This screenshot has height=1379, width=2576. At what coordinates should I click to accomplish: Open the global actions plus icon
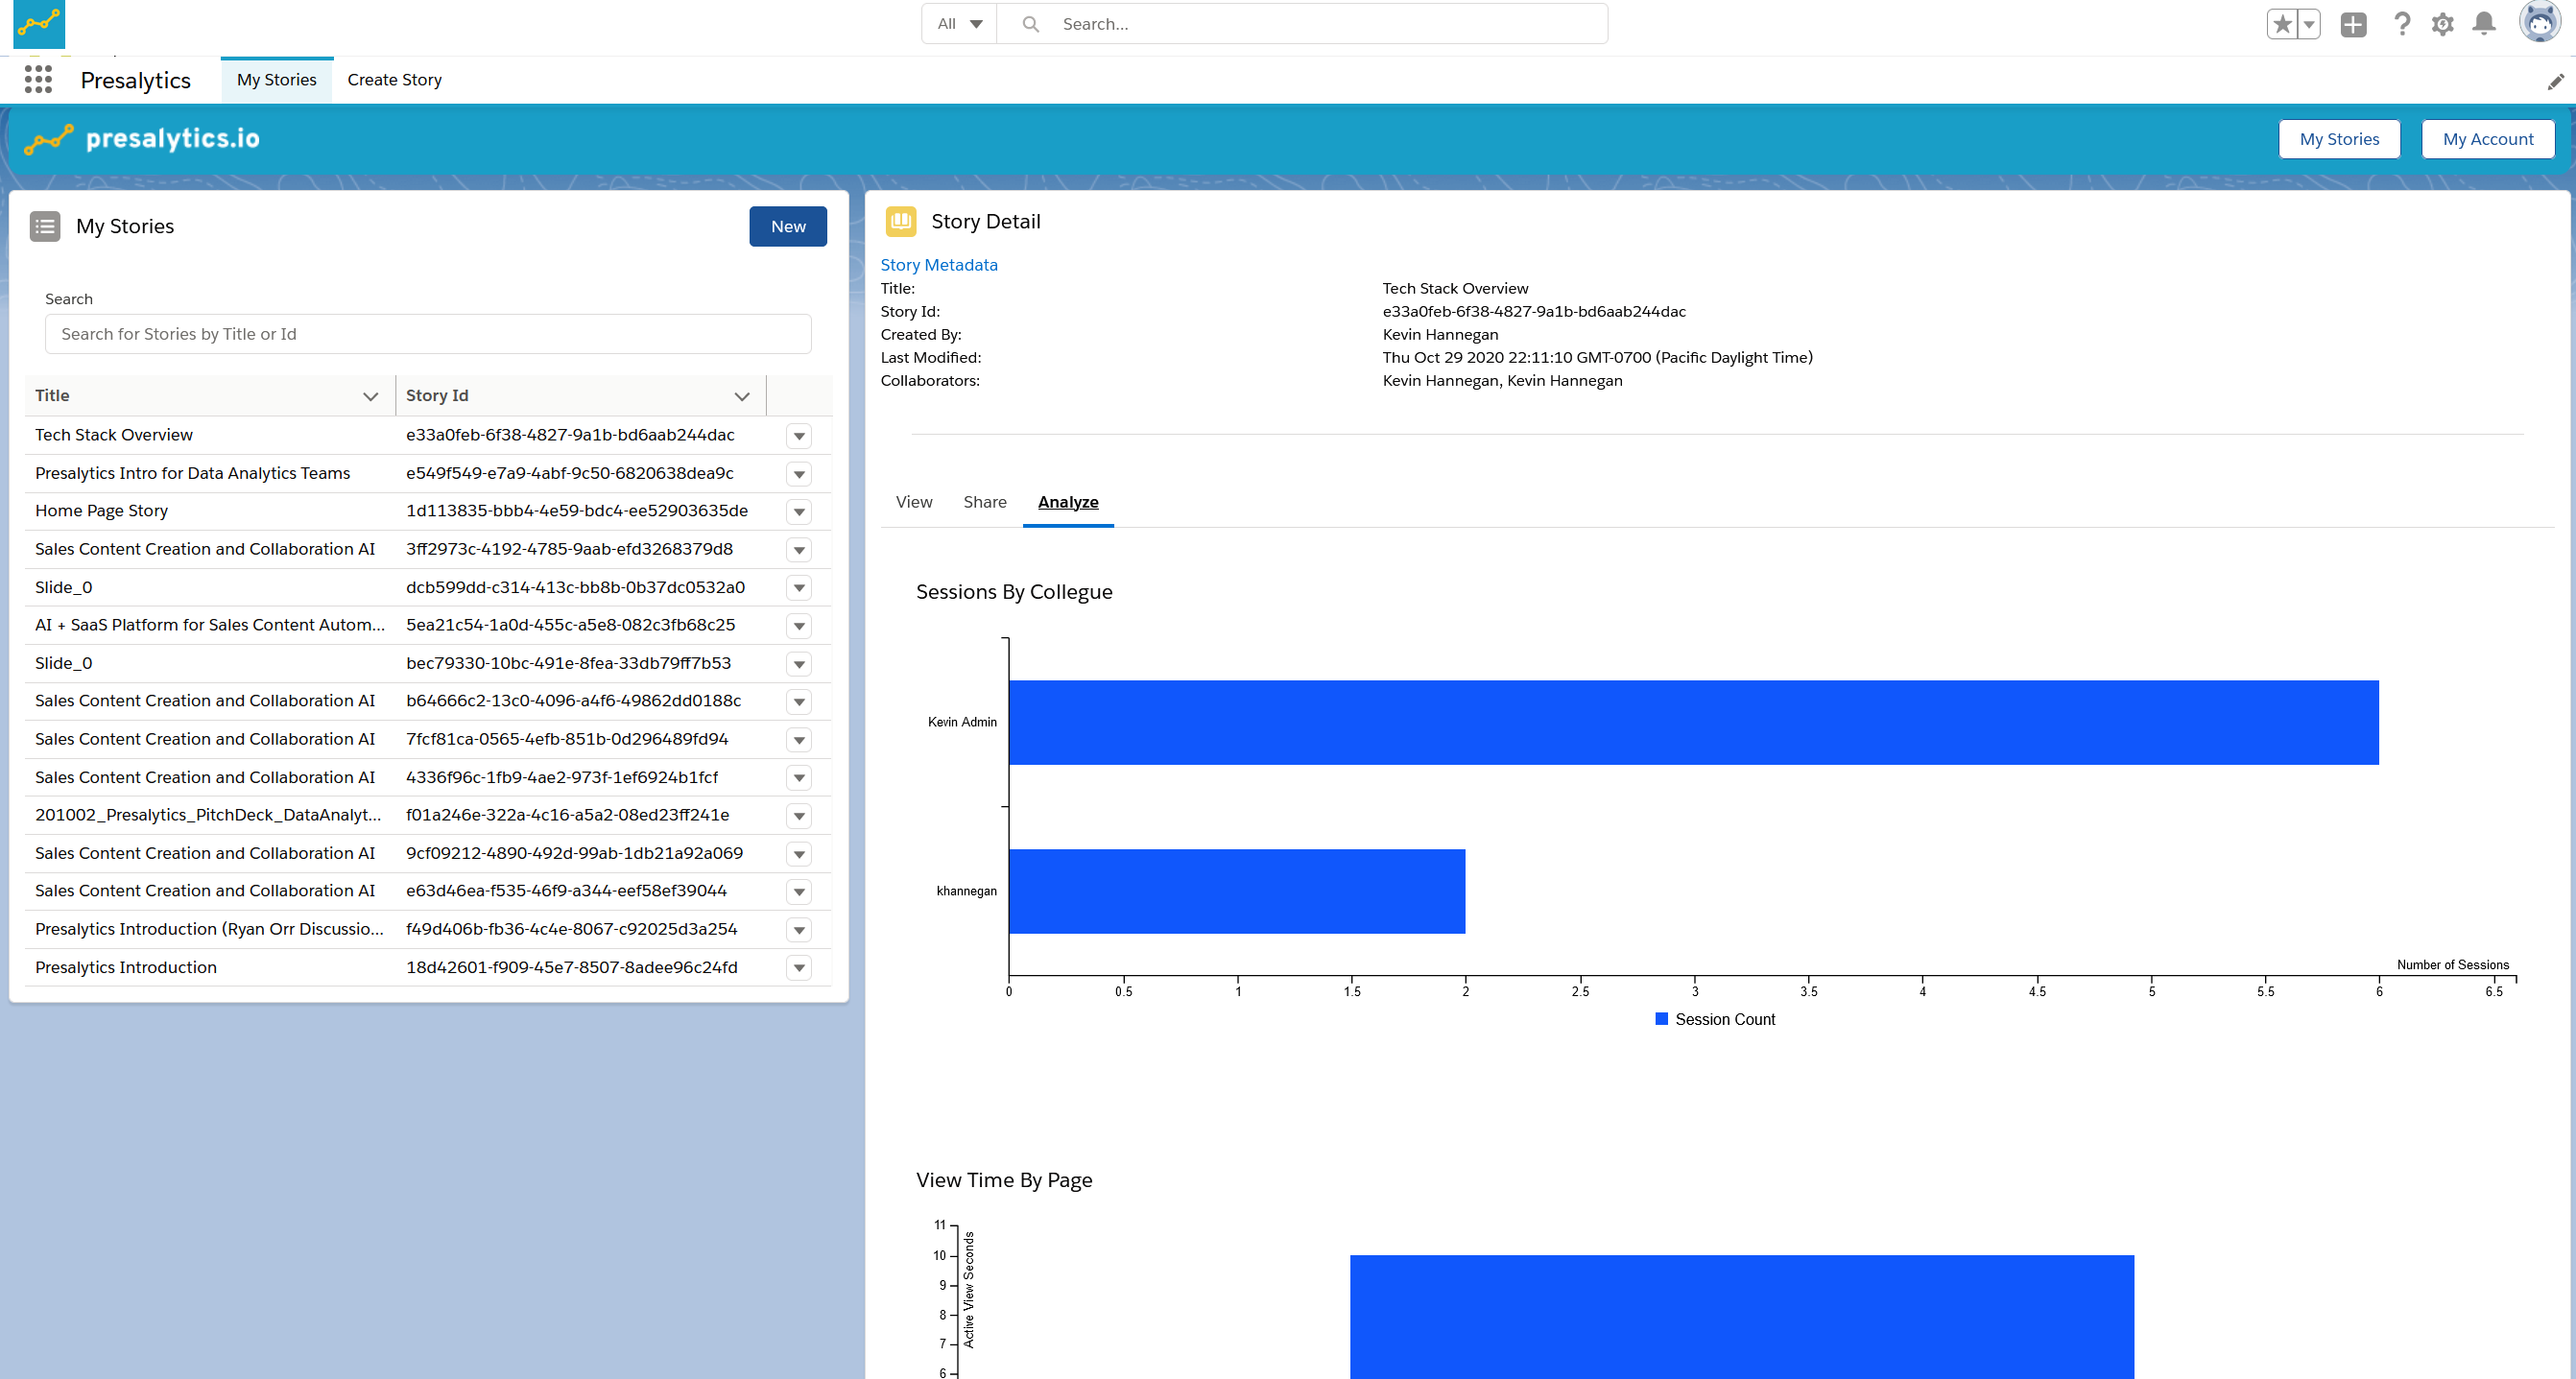click(x=2353, y=24)
